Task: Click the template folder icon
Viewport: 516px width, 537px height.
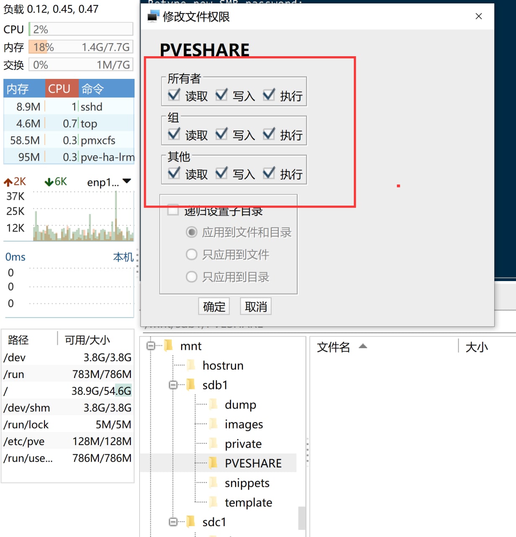Action: click(x=213, y=502)
